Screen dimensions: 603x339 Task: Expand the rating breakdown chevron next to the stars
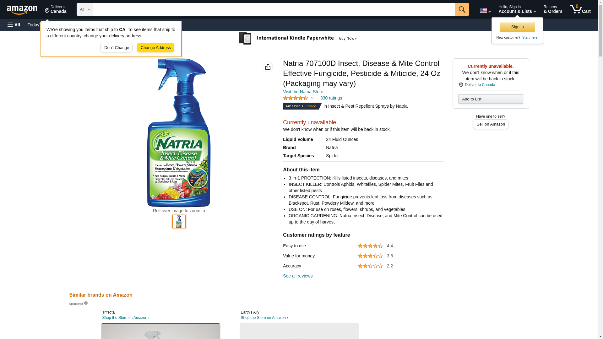312,98
